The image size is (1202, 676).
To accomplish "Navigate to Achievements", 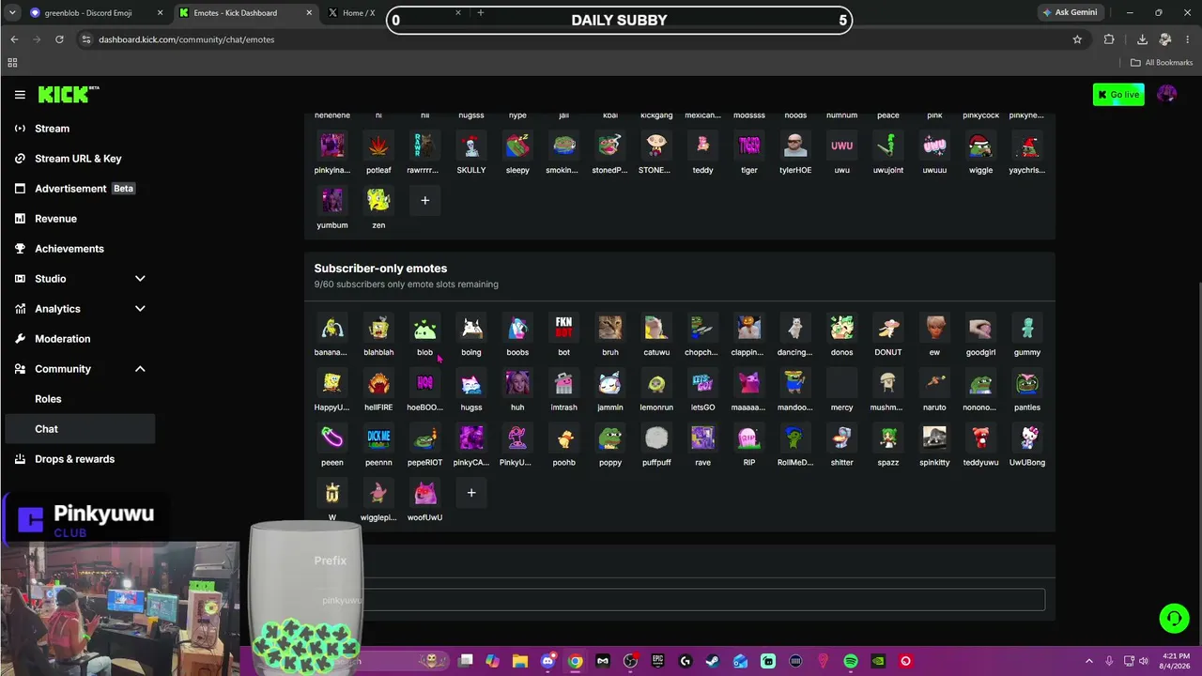I will click(69, 249).
